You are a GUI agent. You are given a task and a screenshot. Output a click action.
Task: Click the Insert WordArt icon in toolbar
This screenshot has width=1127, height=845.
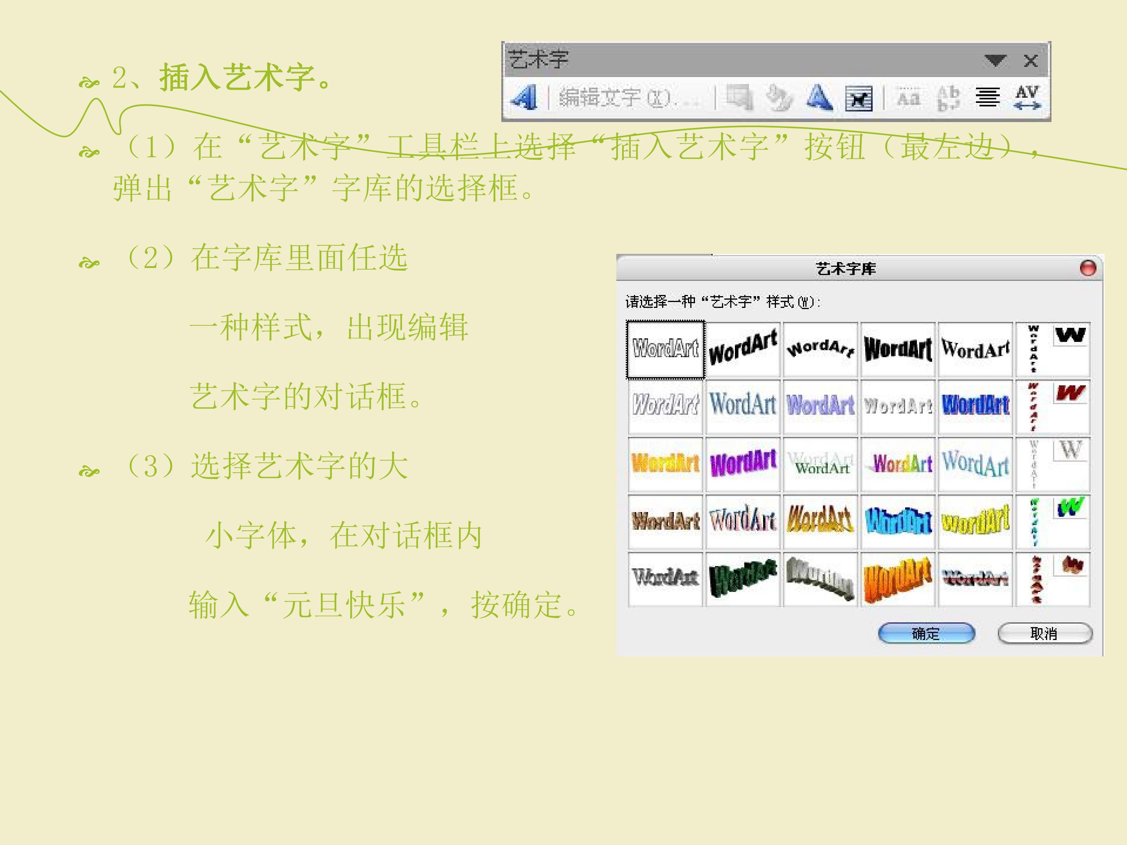[523, 97]
